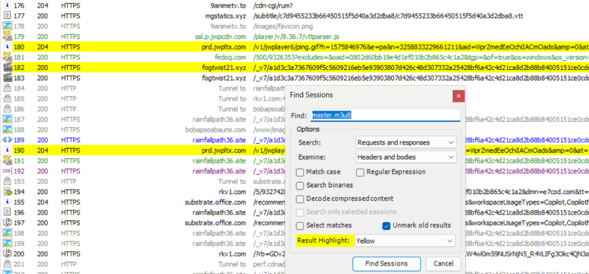589x274 pixels.
Task: Click the image icon on session 187
Action: (x=7, y=119)
